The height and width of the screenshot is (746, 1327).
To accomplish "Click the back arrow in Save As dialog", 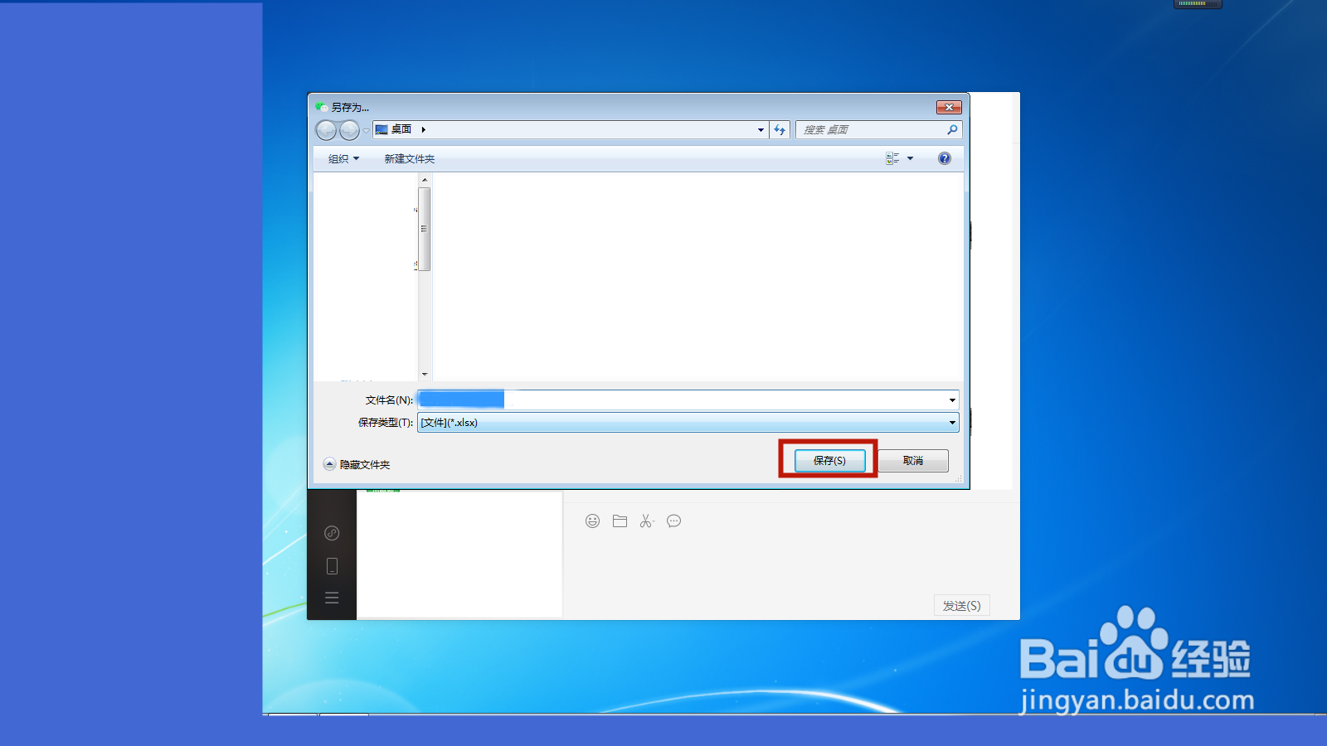I will pos(326,130).
